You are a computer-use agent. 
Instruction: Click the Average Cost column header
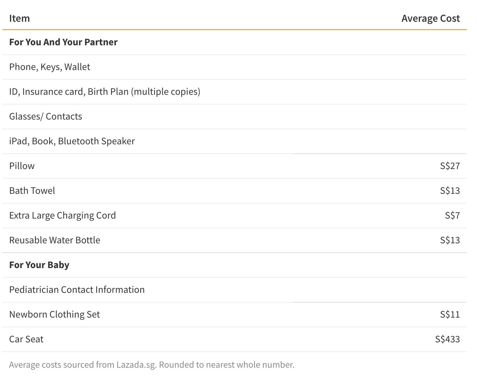tap(431, 18)
